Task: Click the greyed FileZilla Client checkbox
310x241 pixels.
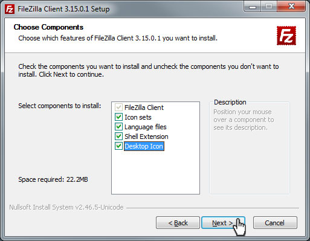Action: coord(118,108)
